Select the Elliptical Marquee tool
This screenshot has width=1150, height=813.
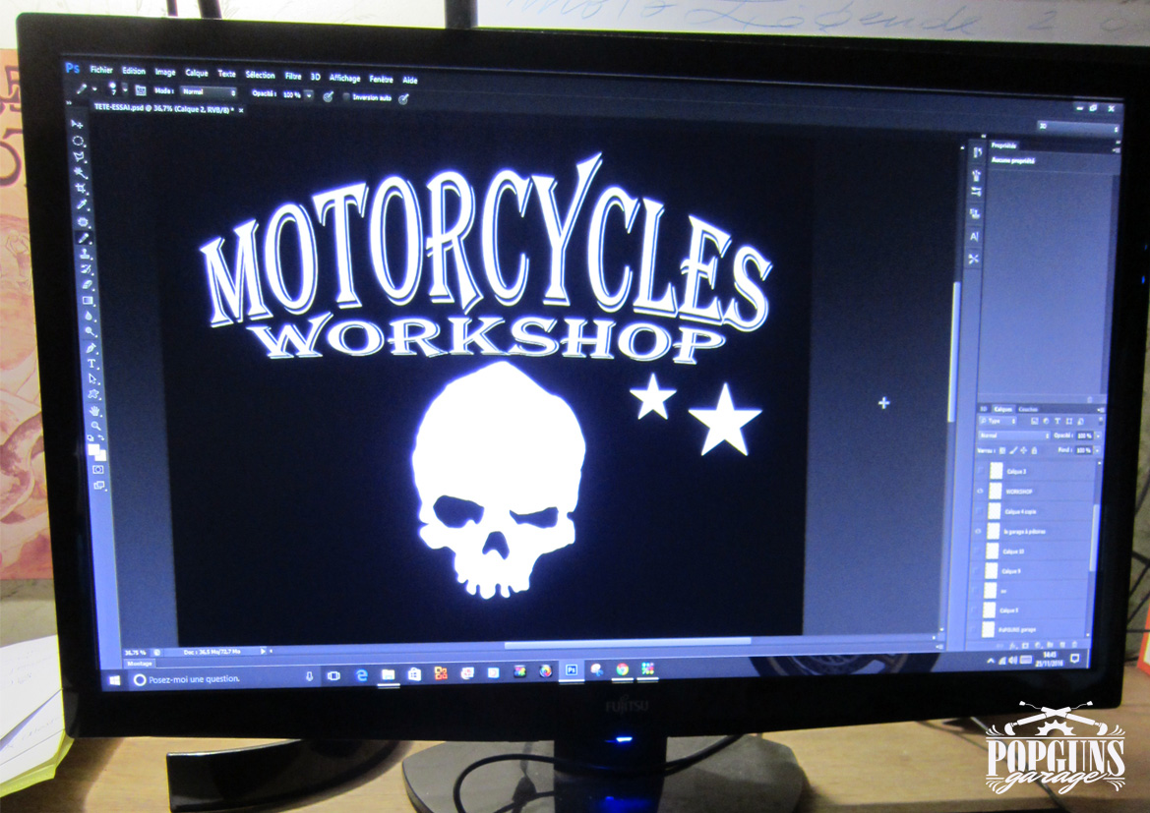point(78,141)
